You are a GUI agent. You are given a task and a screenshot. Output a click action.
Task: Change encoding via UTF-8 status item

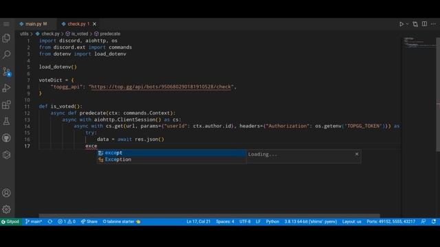pyautogui.click(x=245, y=222)
